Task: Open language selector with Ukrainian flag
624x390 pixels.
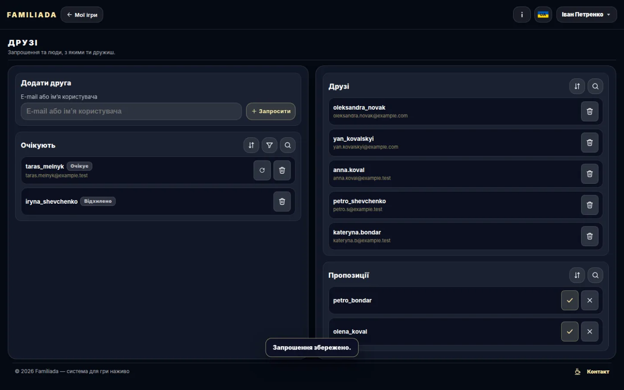Action: pos(543,15)
